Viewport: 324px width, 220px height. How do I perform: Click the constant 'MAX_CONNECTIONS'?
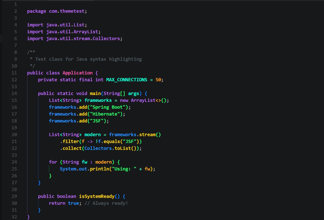(x=127, y=80)
